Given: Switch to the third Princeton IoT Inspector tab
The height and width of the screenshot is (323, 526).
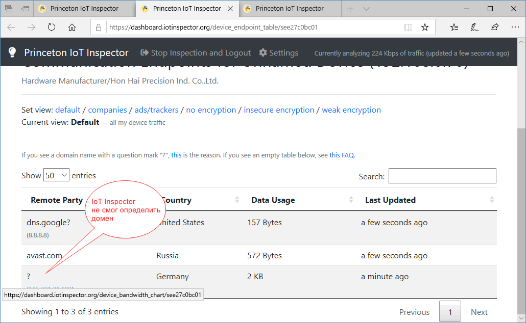Looking at the screenshot, I should point(290,9).
